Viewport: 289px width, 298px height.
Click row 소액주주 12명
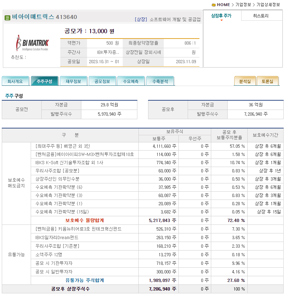(x=49, y=254)
